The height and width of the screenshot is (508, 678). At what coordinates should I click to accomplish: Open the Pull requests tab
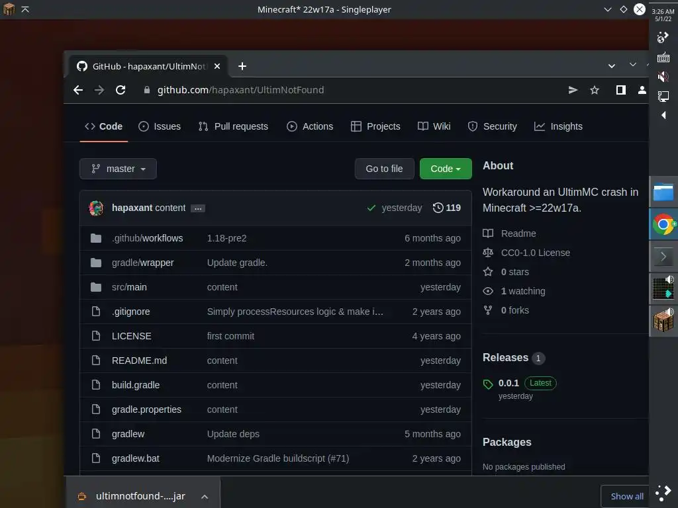pyautogui.click(x=233, y=126)
